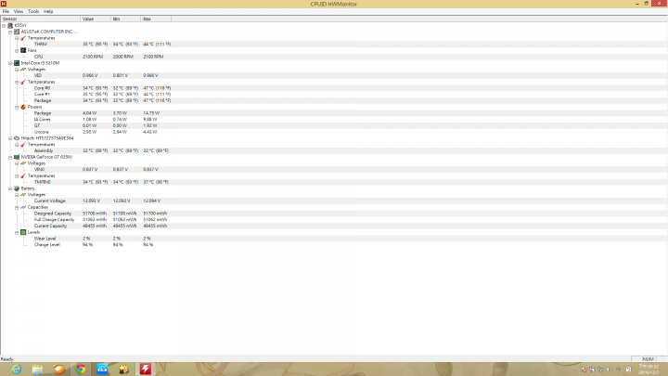Collapse the Powers group
This screenshot has height=376, width=668.
pyautogui.click(x=17, y=108)
